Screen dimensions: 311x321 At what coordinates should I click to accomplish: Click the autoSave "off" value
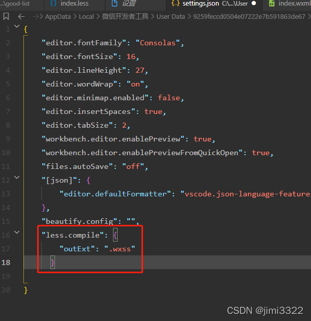pos(133,166)
